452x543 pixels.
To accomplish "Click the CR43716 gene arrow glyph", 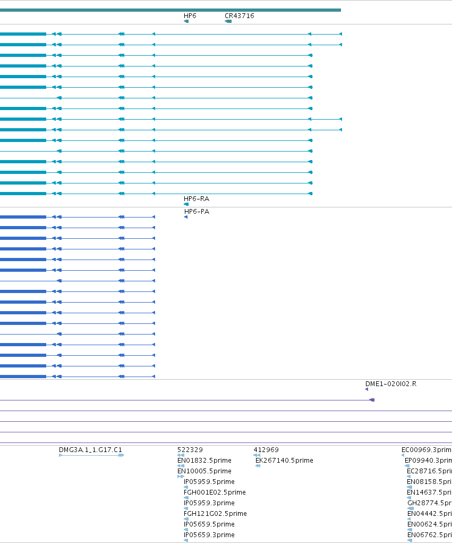I will click(x=228, y=21).
